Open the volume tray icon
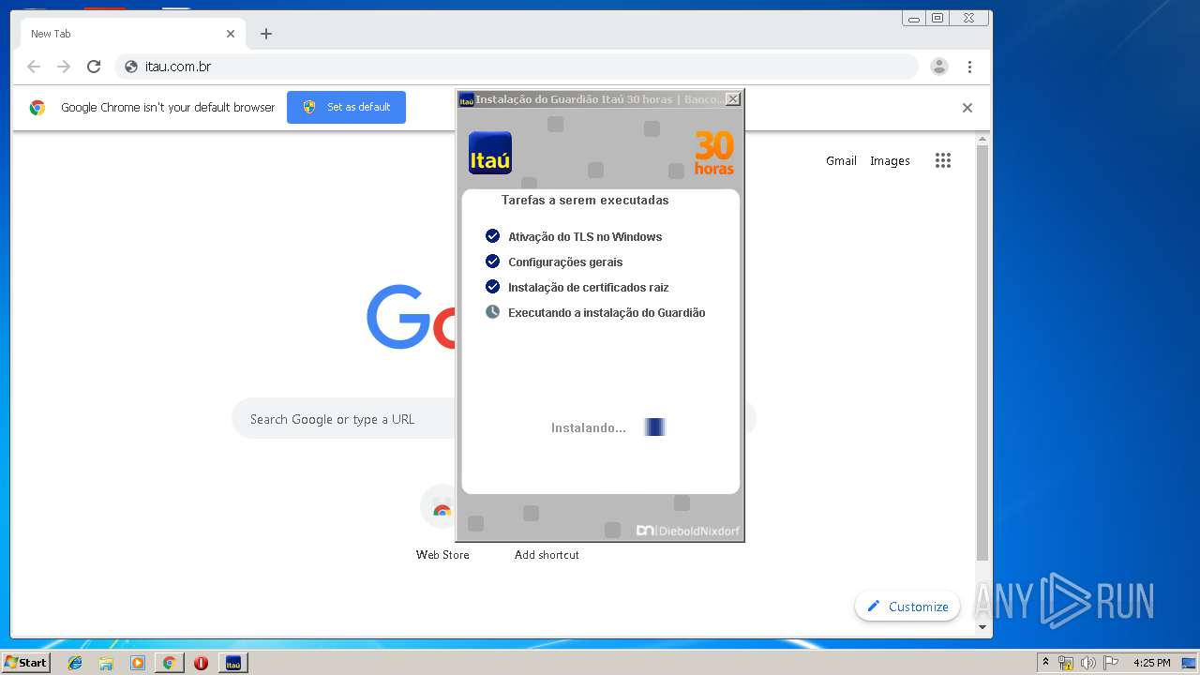 (1088, 663)
